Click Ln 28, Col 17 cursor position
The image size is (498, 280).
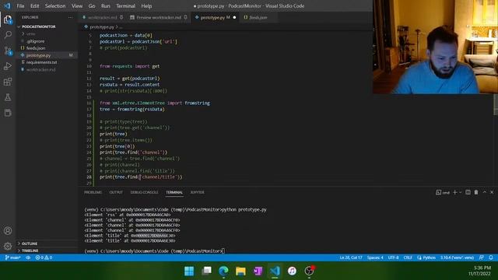(x=351, y=257)
